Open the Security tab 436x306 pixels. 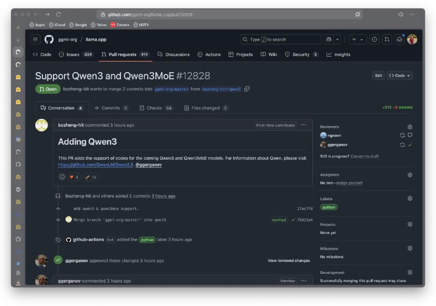pos(301,55)
